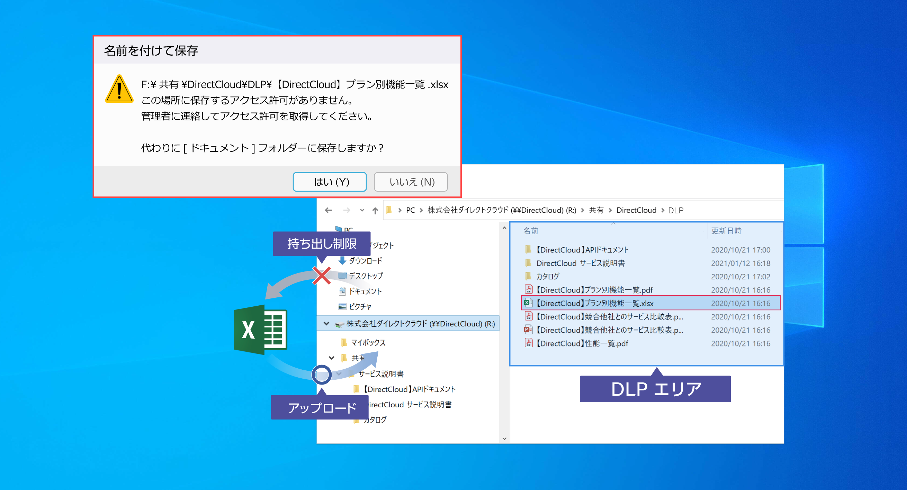
Task: Click the はい (Y) button
Action: pos(330,182)
